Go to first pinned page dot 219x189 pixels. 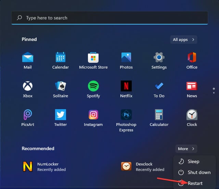(x=214, y=89)
